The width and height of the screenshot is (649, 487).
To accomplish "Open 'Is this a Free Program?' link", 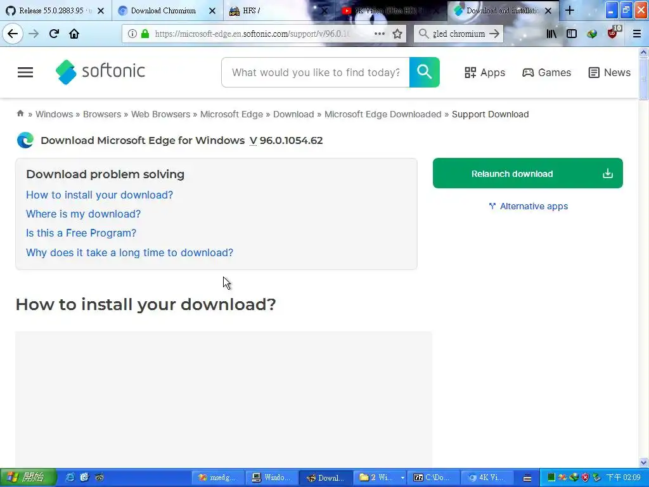I will coord(81,233).
